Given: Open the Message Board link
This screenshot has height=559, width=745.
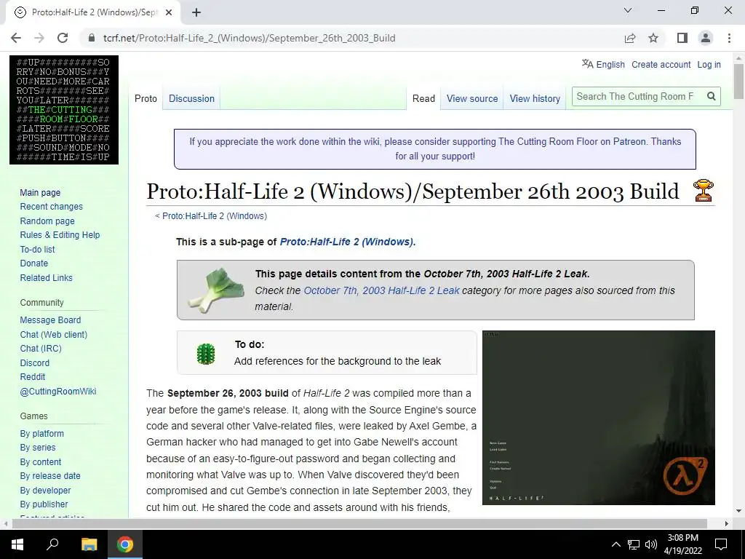Looking at the screenshot, I should pyautogui.click(x=50, y=320).
